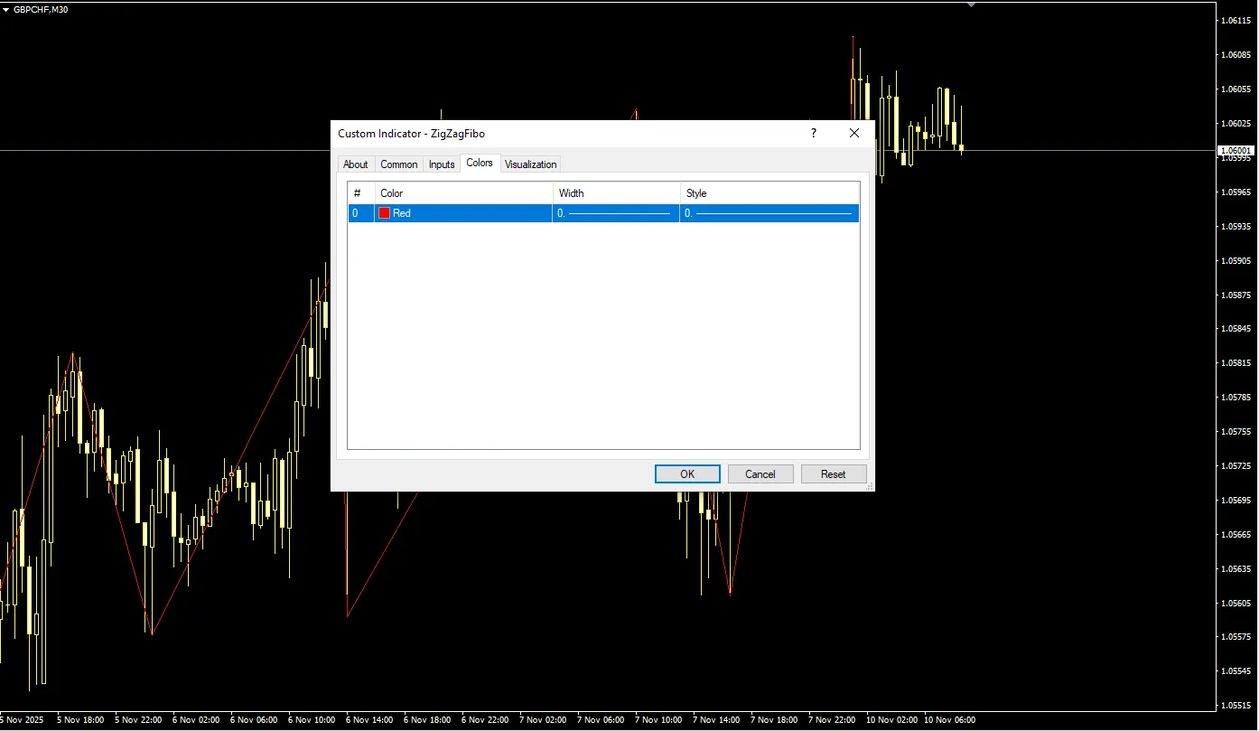The width and height of the screenshot is (1259, 731).
Task: Click the arrow beside GBPCHF,M30 chart title
Action: (x=6, y=9)
